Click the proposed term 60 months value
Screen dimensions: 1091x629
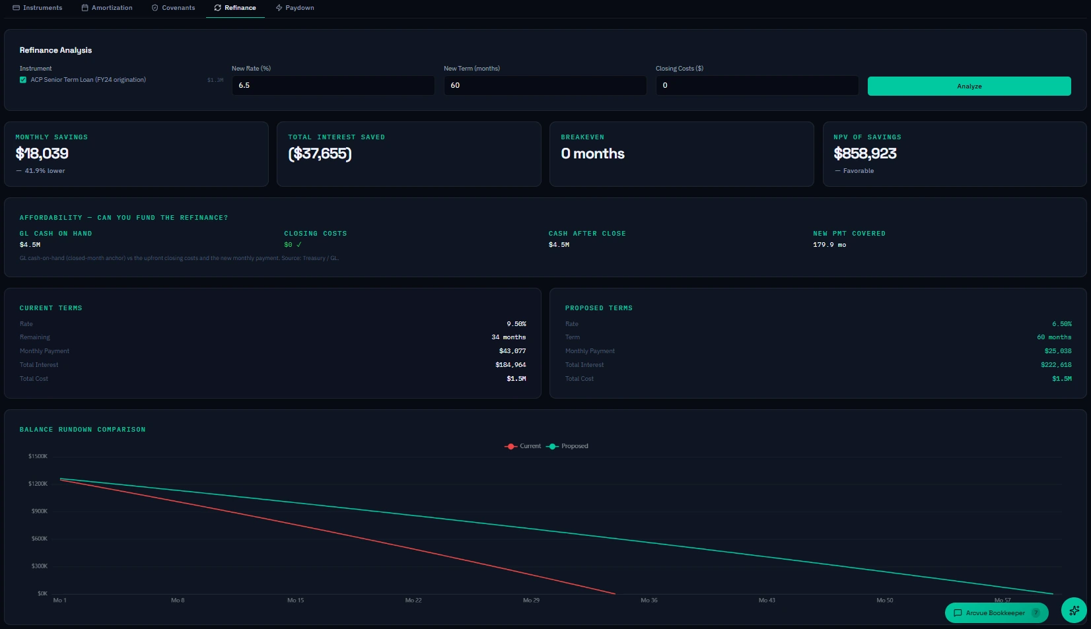coord(1054,337)
